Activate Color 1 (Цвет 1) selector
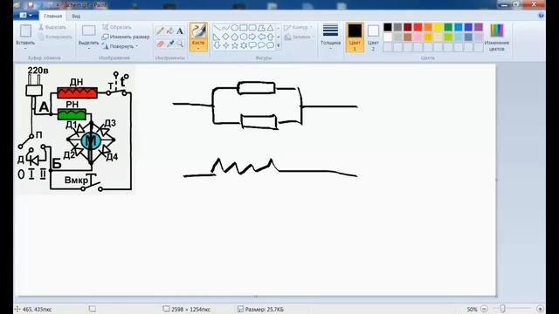The width and height of the screenshot is (559, 314). [355, 37]
